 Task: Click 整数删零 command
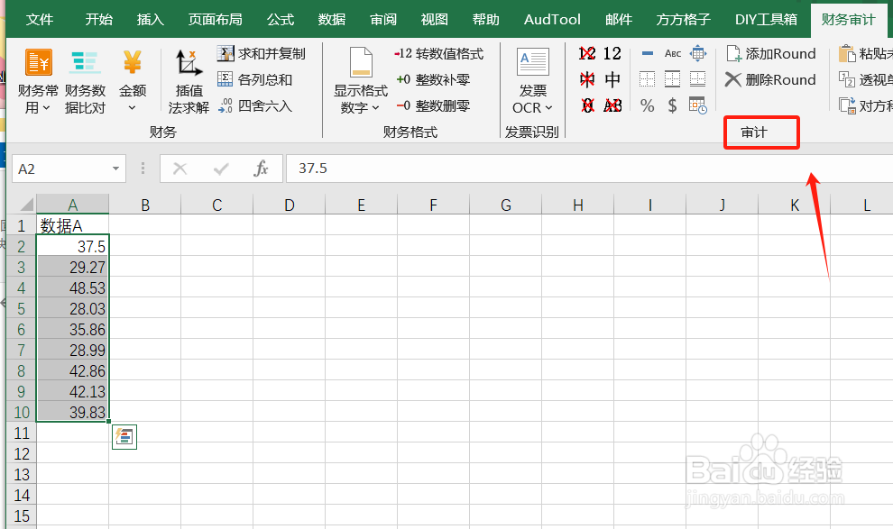[433, 105]
